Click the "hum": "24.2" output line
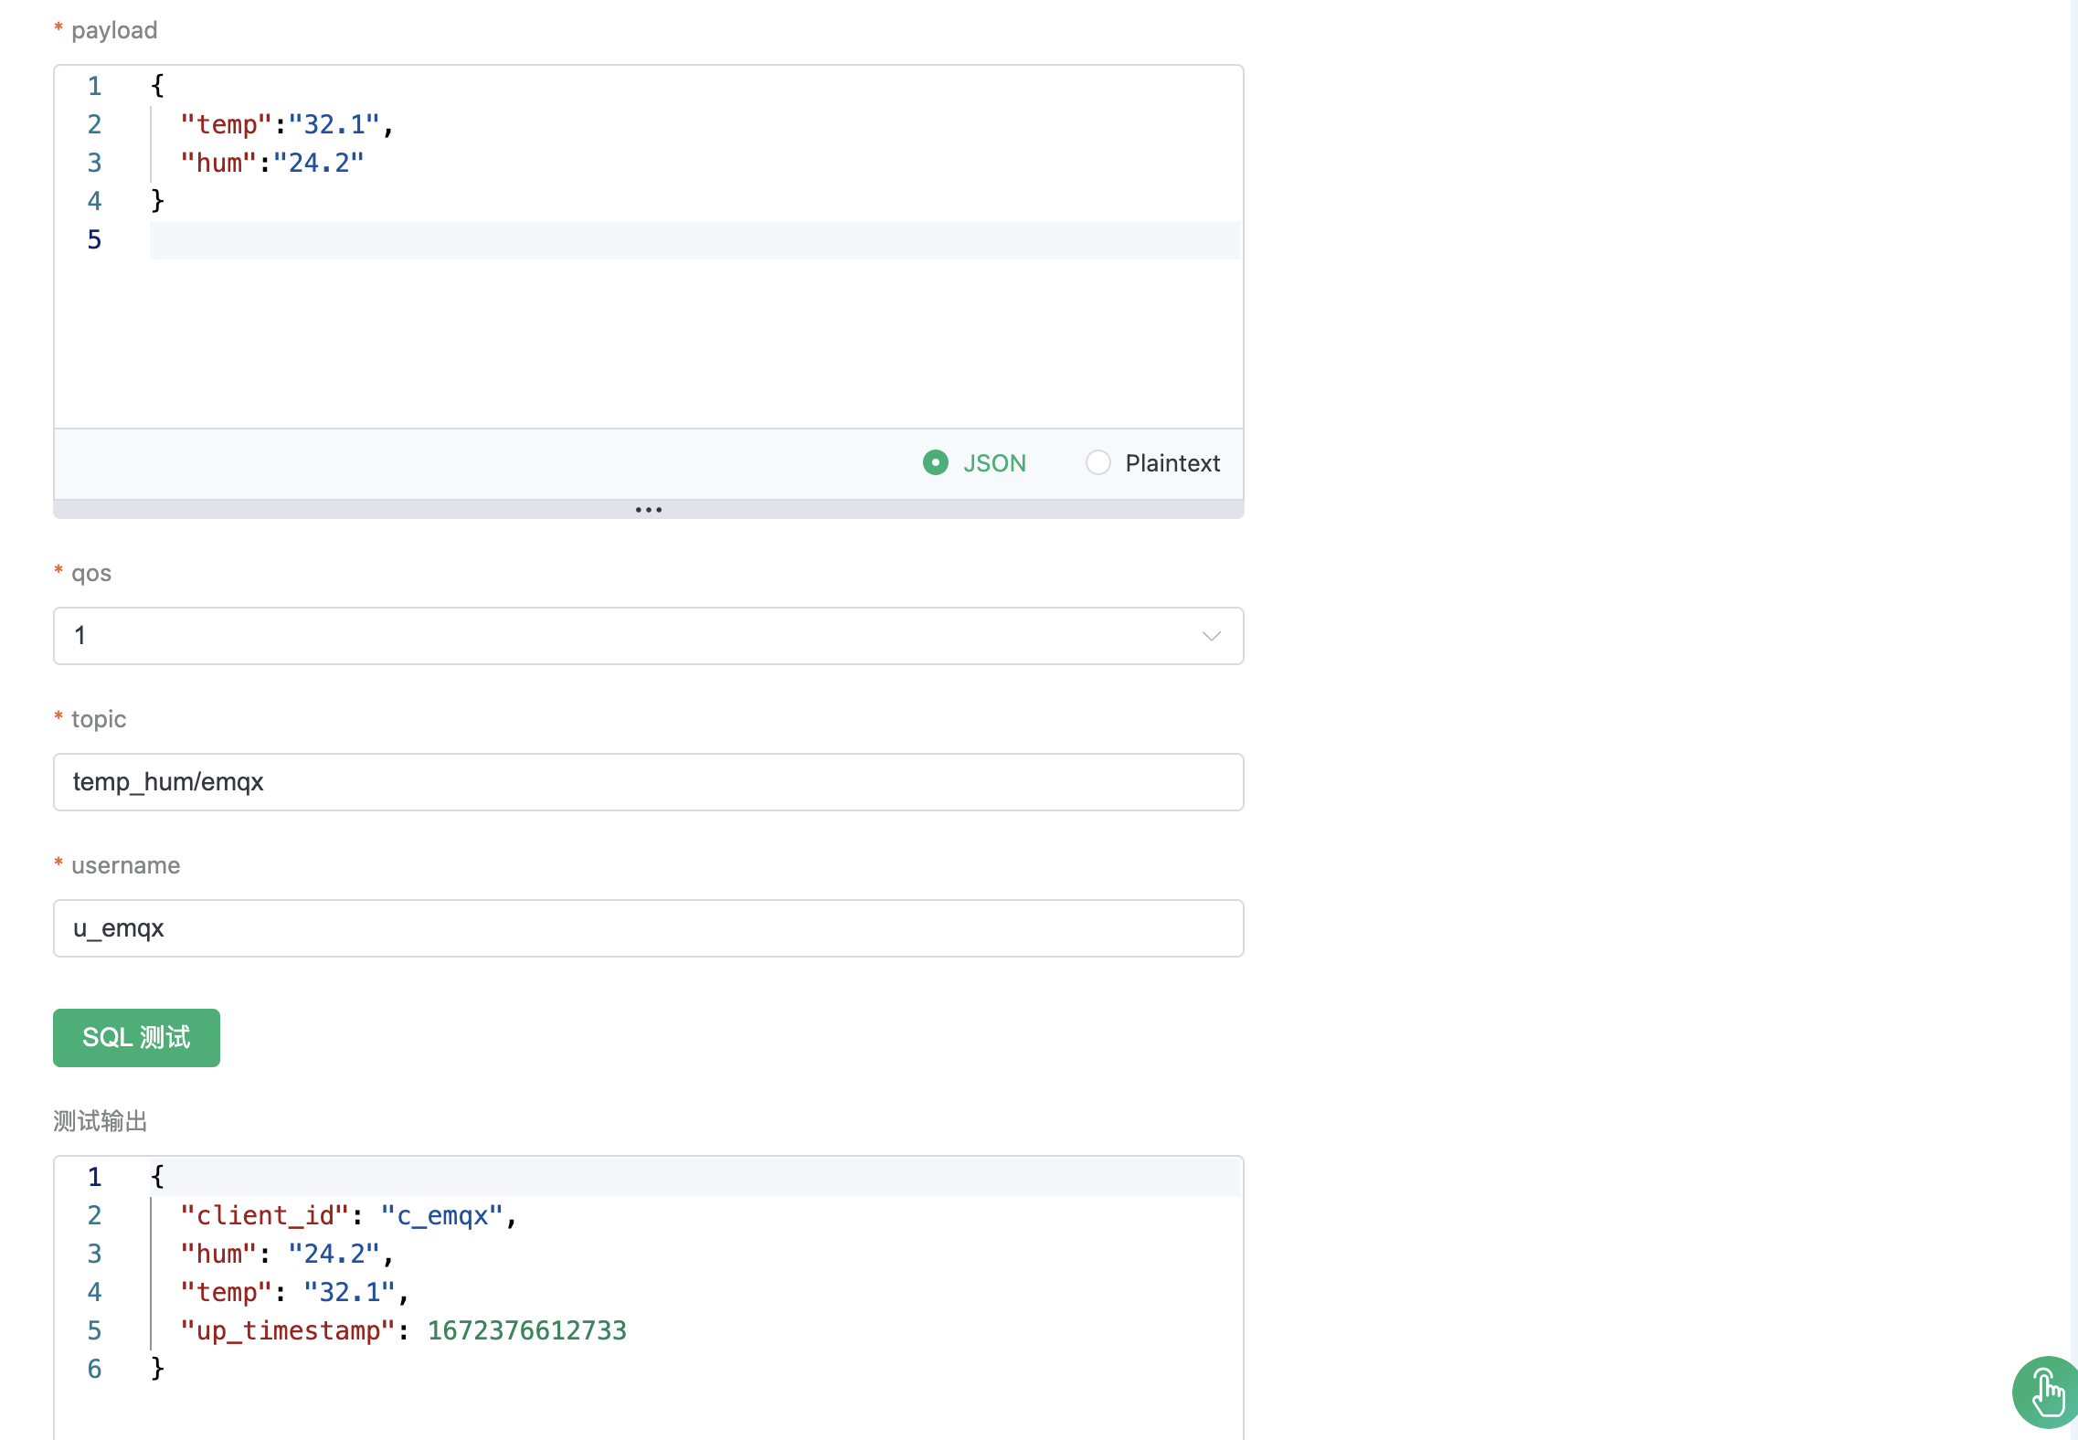 coord(286,1254)
